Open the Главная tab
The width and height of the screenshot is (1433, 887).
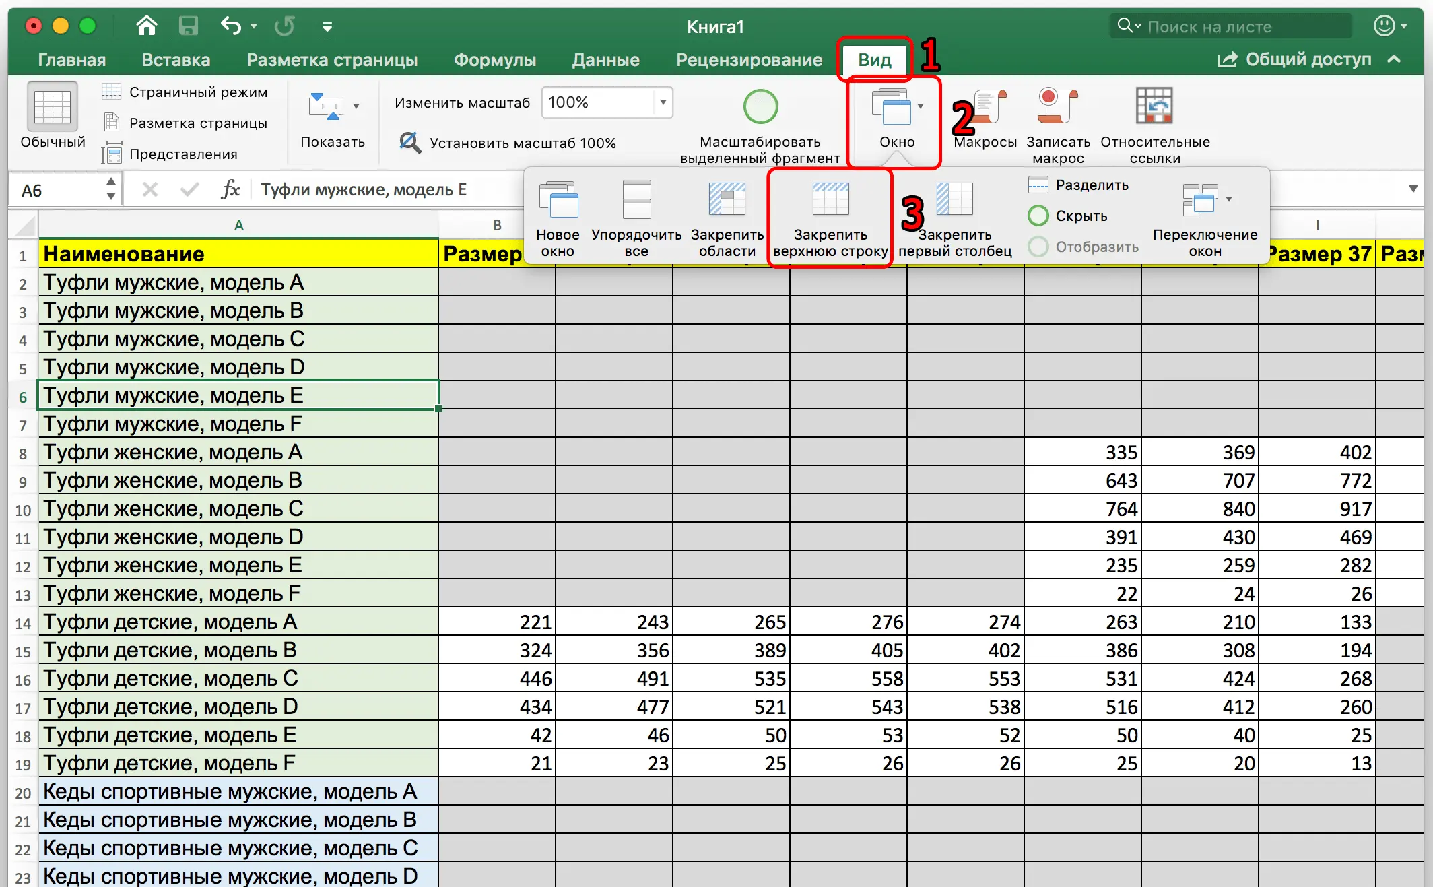[71, 60]
